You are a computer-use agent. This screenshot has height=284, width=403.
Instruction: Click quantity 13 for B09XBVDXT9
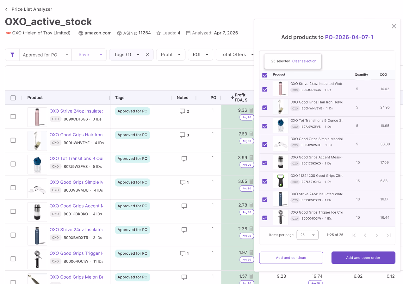(358, 199)
